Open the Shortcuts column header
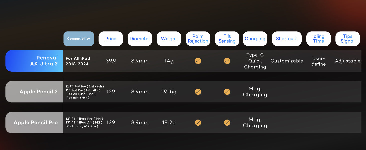The height and width of the screenshot is (150, 366). [287, 39]
